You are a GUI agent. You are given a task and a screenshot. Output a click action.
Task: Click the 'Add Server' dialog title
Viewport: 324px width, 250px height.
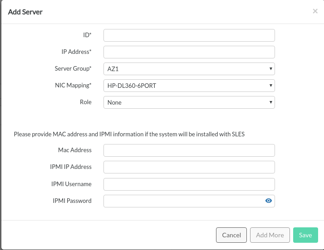coord(25,12)
